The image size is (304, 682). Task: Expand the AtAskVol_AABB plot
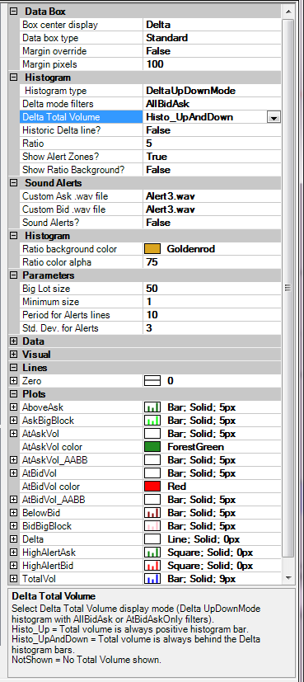point(13,460)
